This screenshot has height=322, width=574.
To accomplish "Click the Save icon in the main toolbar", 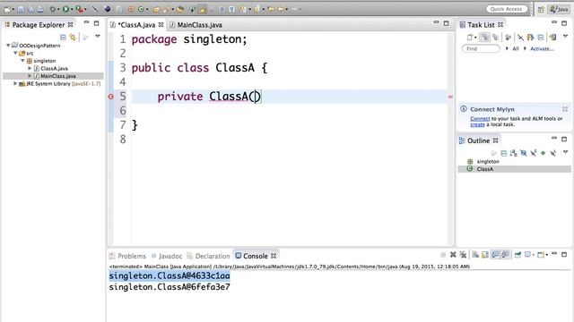I will pyautogui.click(x=21, y=9).
